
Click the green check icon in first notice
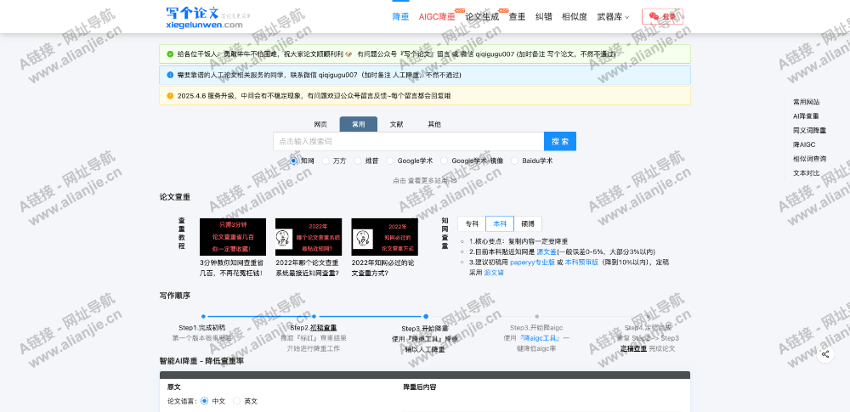(170, 54)
